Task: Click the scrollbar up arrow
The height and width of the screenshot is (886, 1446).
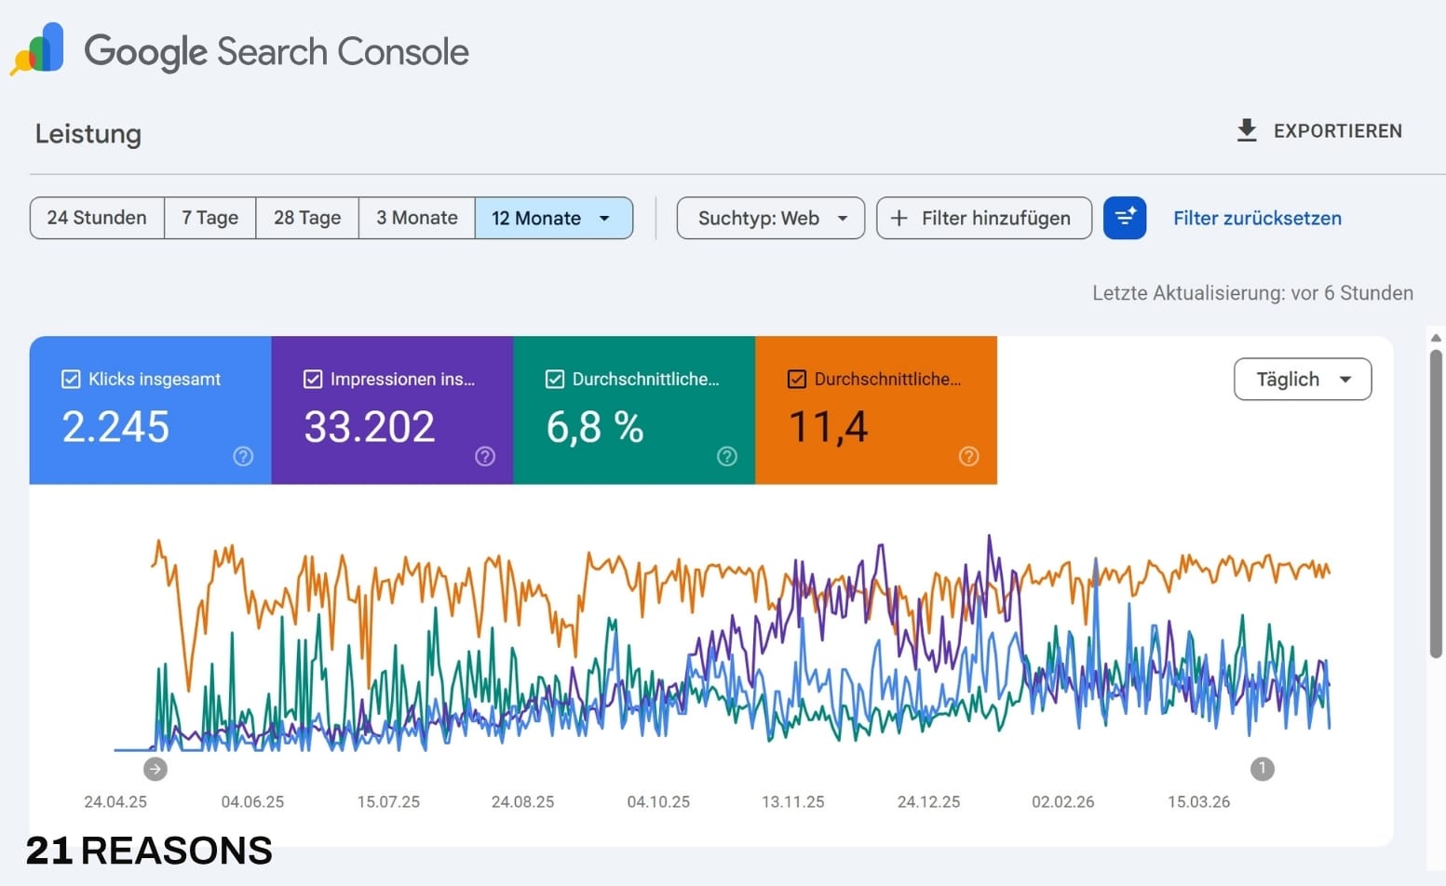Action: pos(1436,338)
